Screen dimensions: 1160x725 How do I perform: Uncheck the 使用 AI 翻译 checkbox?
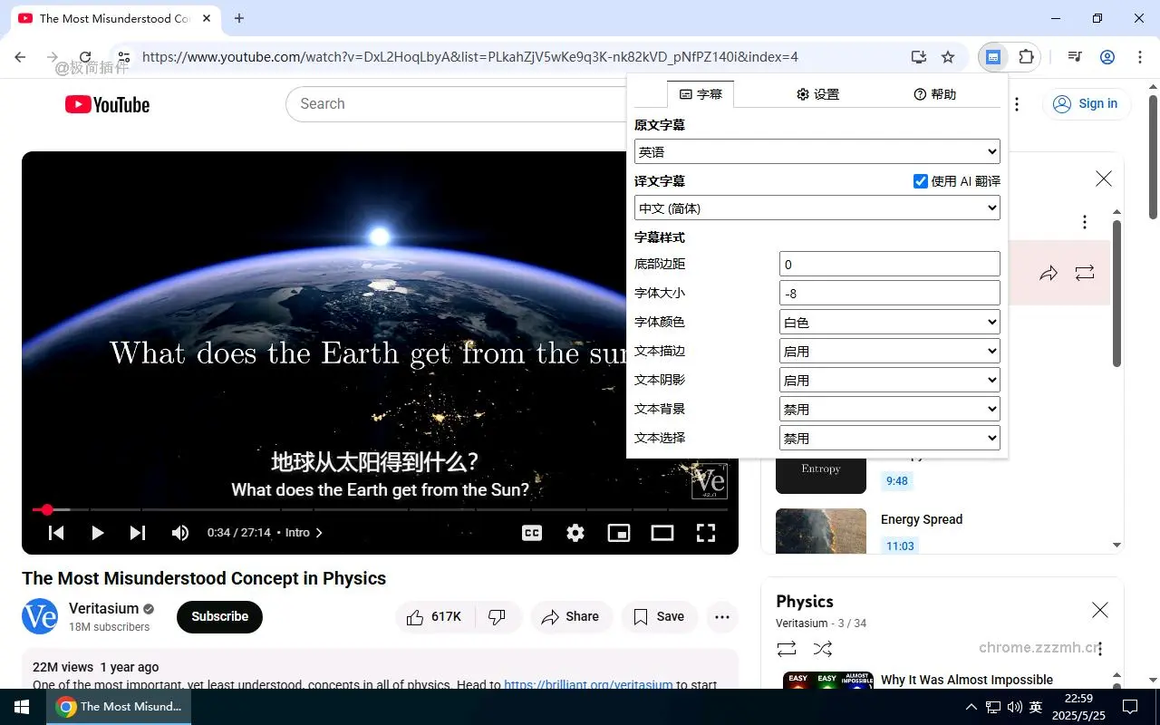(920, 180)
